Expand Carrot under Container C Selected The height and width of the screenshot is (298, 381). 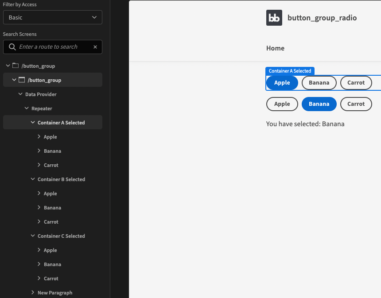tap(39, 278)
